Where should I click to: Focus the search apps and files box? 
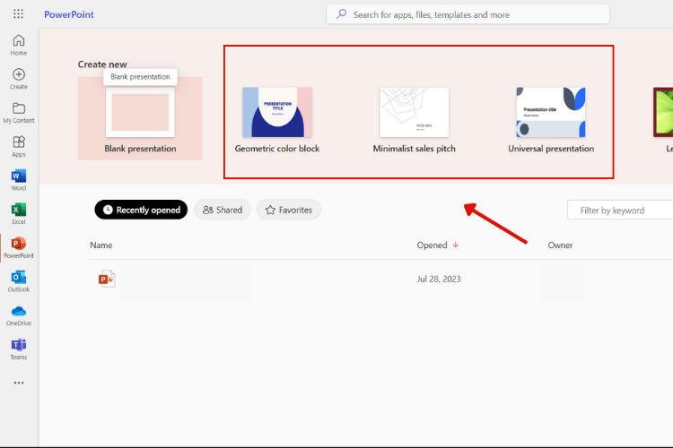[x=468, y=14]
